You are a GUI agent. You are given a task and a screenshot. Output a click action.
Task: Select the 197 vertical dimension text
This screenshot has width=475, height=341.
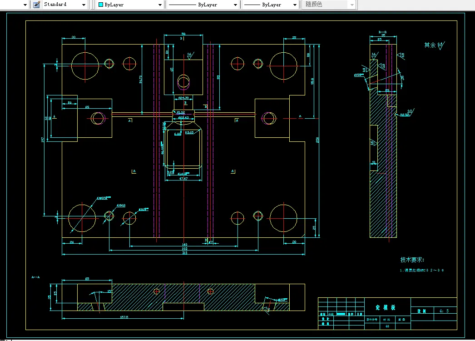43,140
